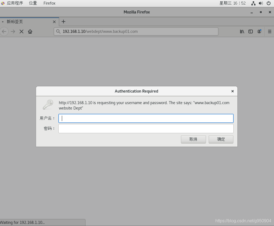Open the power menu icon
The height and width of the screenshot is (226, 274).
pyautogui.click(x=269, y=3)
